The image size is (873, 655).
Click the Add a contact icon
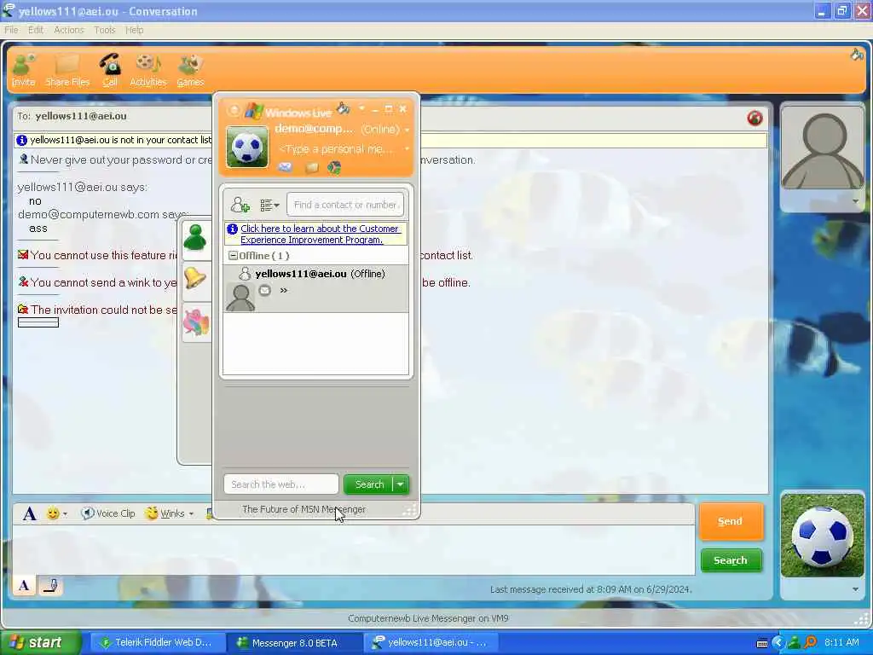click(240, 205)
